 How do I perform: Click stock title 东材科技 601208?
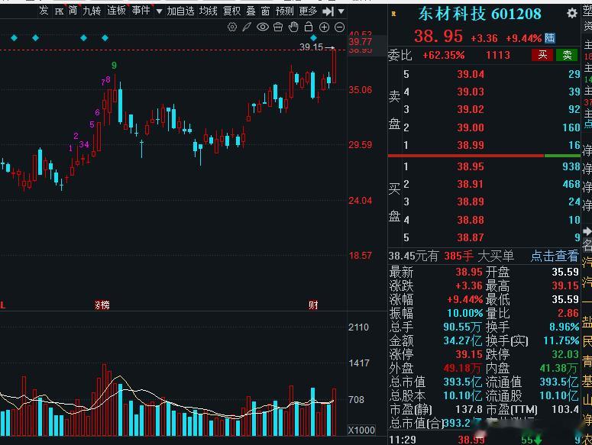480,14
